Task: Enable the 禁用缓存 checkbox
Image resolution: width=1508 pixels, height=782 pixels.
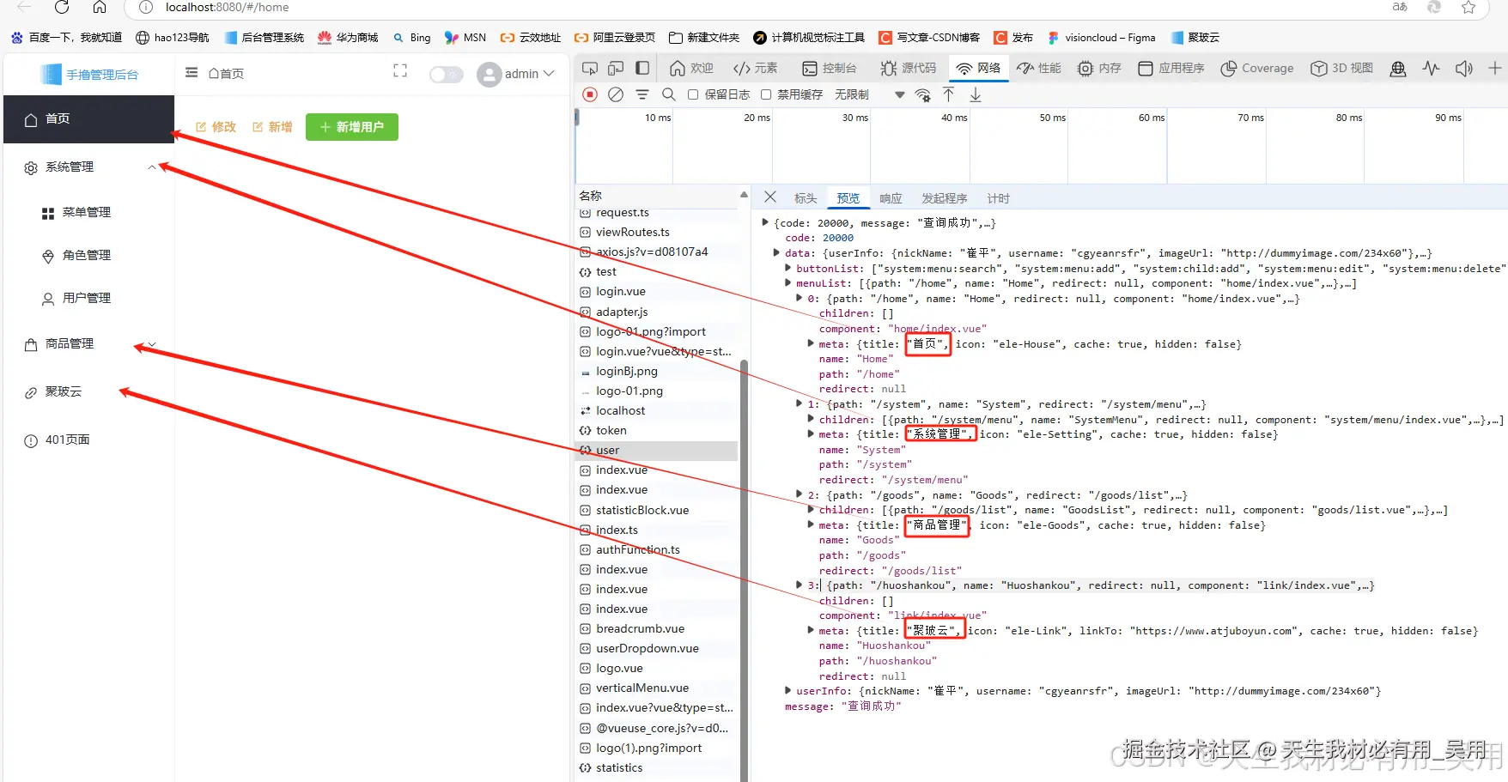Action: click(766, 94)
